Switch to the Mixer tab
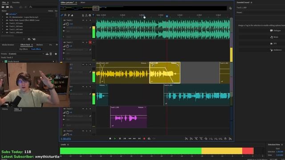This screenshot has width=285, height=160. tap(83, 3)
